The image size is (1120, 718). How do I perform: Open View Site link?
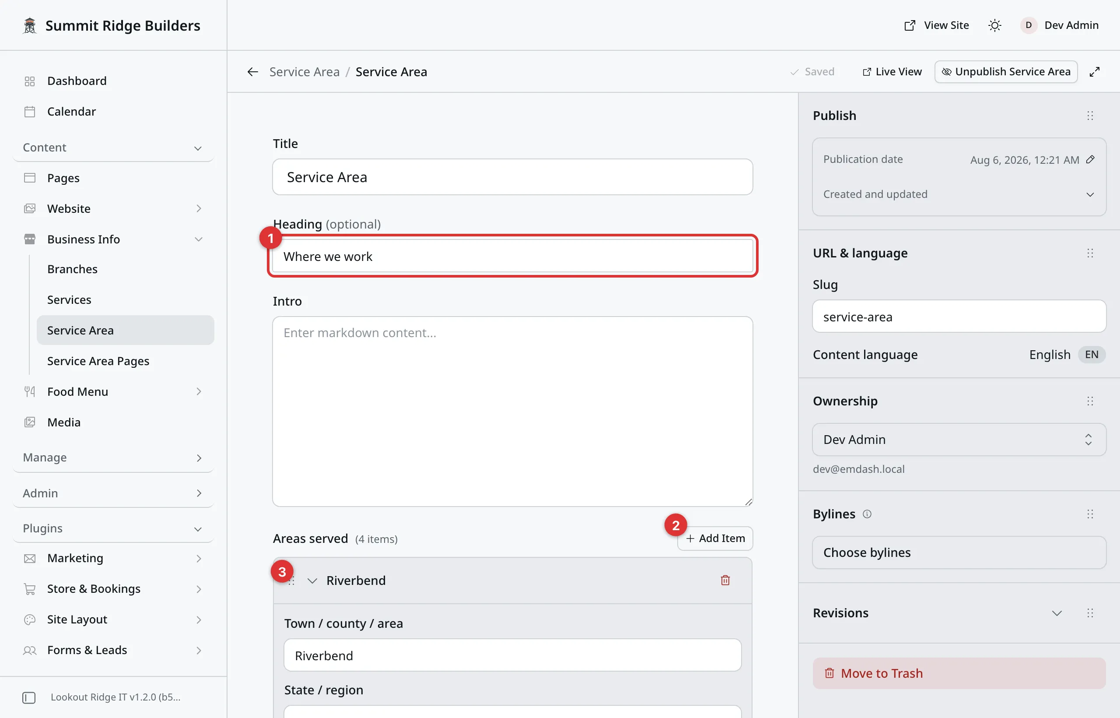[936, 25]
